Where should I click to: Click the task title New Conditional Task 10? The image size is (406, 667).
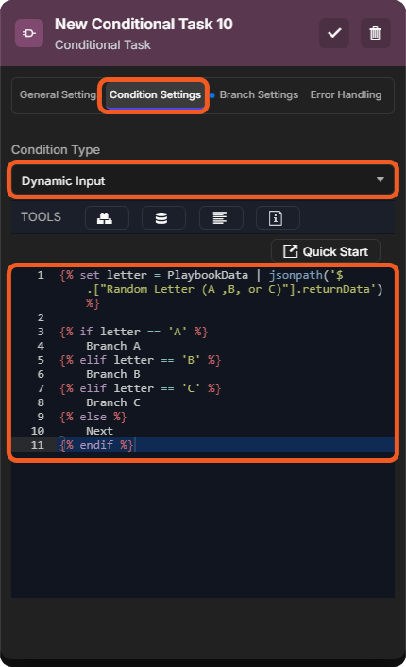[x=144, y=24]
